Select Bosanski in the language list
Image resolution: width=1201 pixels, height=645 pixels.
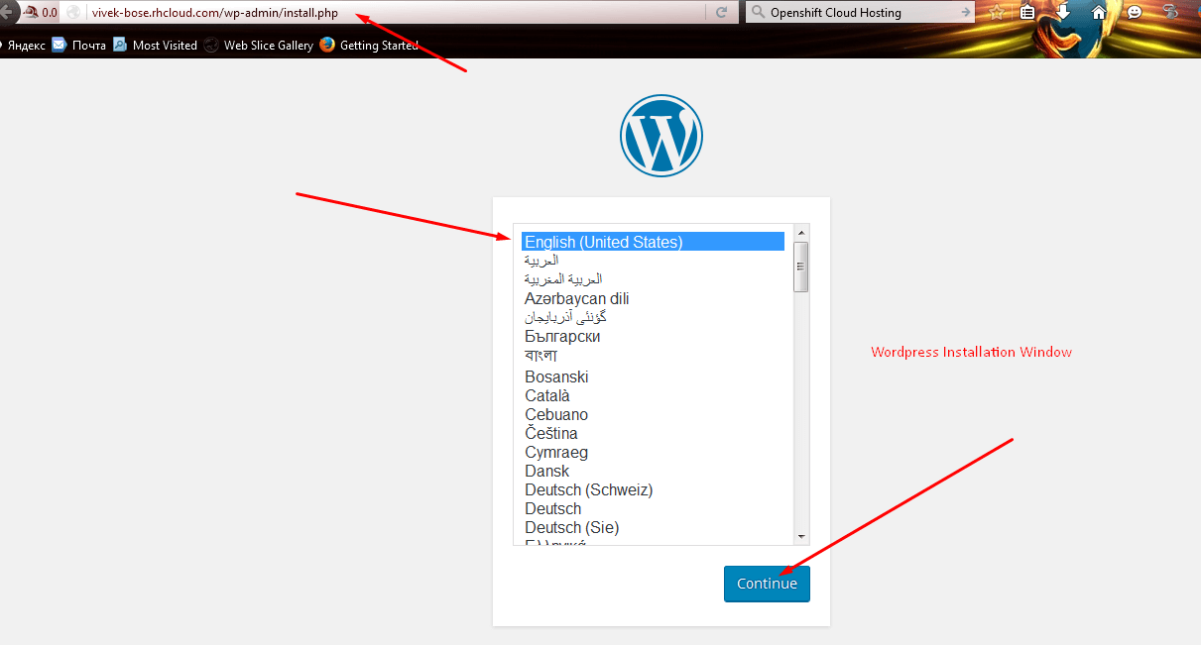click(x=654, y=376)
